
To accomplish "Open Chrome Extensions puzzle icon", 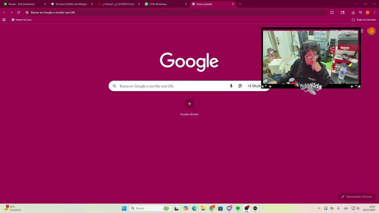I will click(332, 12).
